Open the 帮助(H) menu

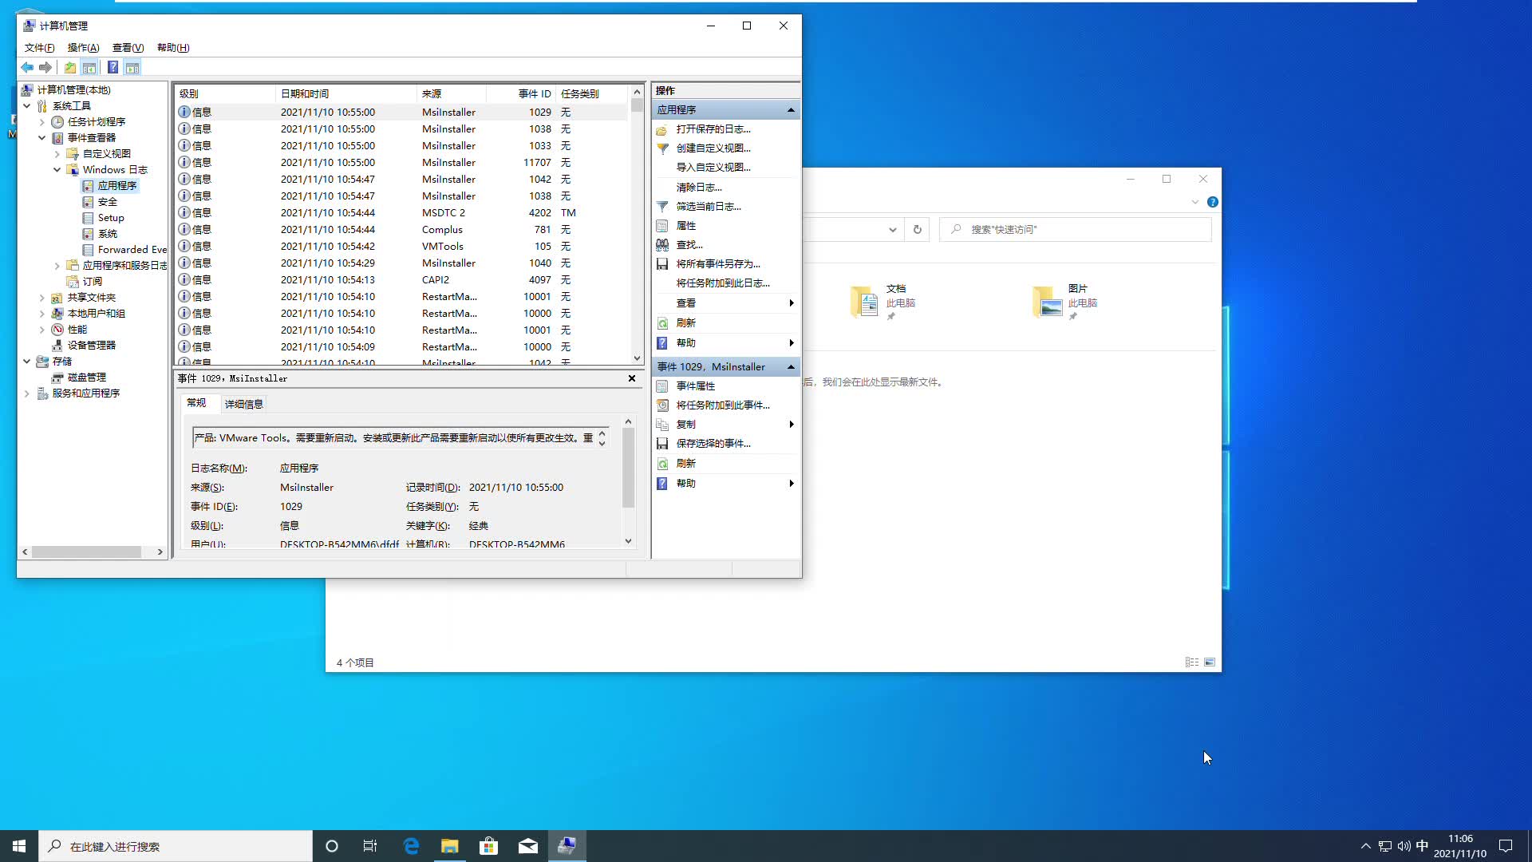point(173,48)
